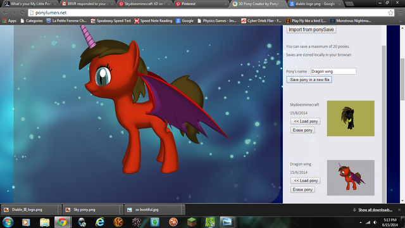Viewport: 405px width, 228px height.
Task: Click Save pony in a new file
Action: [309, 80]
